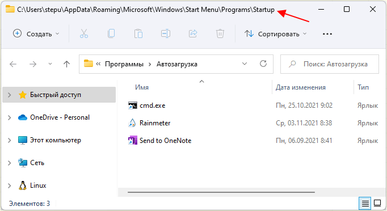The height and width of the screenshot is (211, 387).
Task: Click the Quick access star icon
Action: [23, 95]
